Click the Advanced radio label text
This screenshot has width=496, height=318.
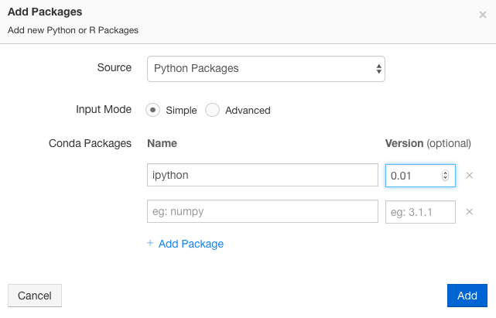[x=248, y=111]
